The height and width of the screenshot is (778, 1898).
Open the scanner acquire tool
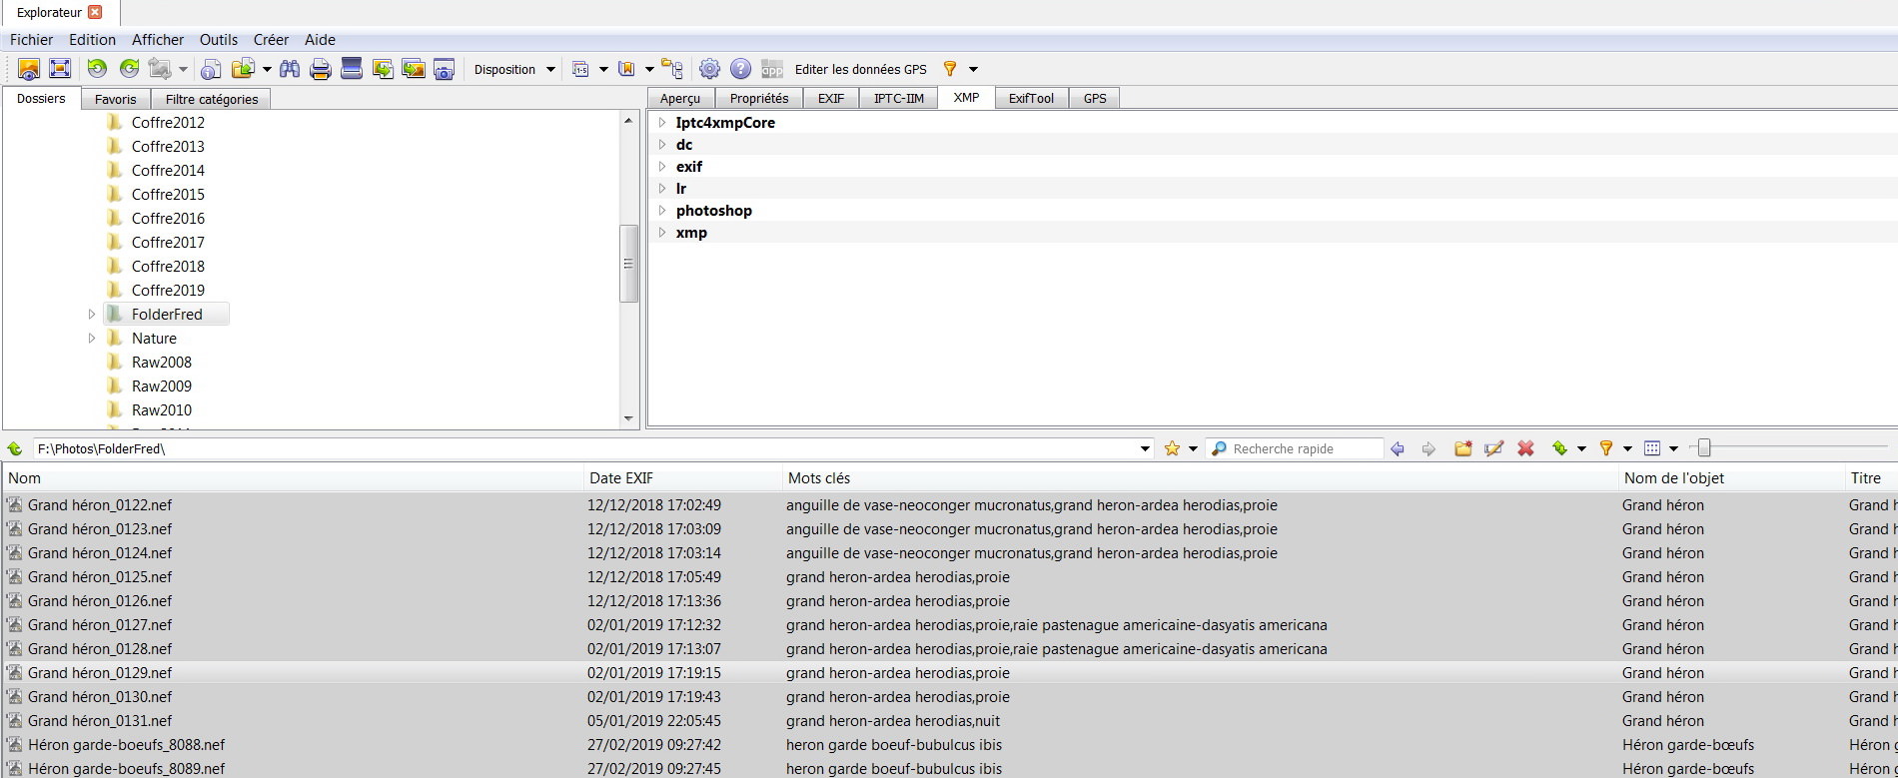point(352,69)
